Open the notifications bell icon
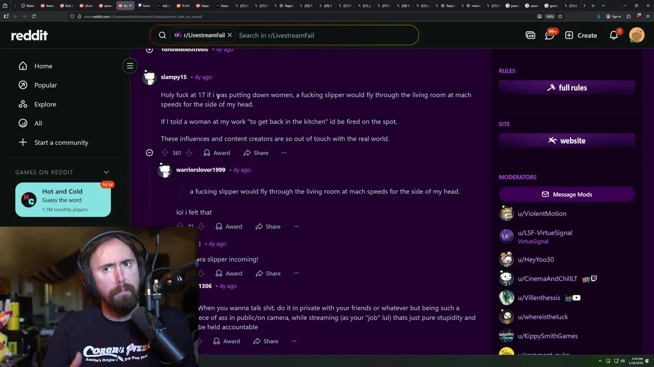The image size is (654, 367). coord(614,35)
